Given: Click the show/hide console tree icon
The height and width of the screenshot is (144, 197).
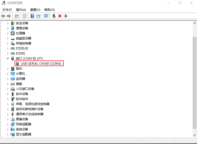Looking at the screenshot, I should click(x=16, y=16).
